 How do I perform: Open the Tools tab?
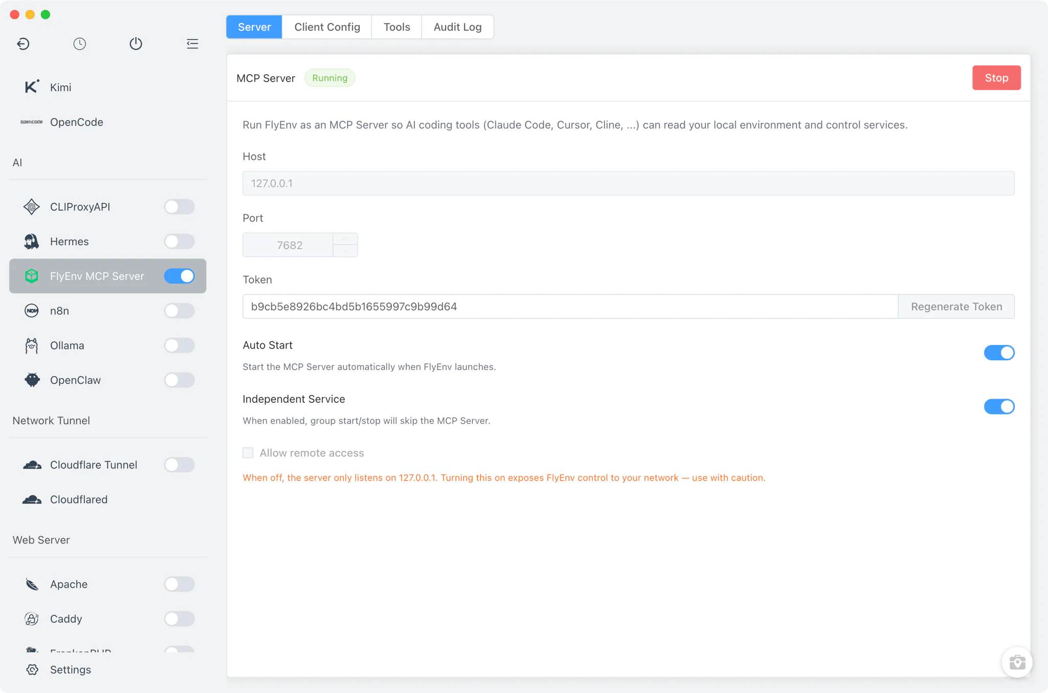click(397, 27)
